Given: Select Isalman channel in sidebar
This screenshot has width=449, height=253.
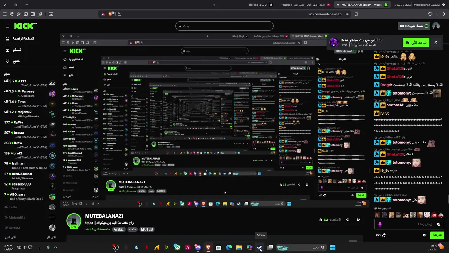Looking at the screenshot, I should coord(30,166).
